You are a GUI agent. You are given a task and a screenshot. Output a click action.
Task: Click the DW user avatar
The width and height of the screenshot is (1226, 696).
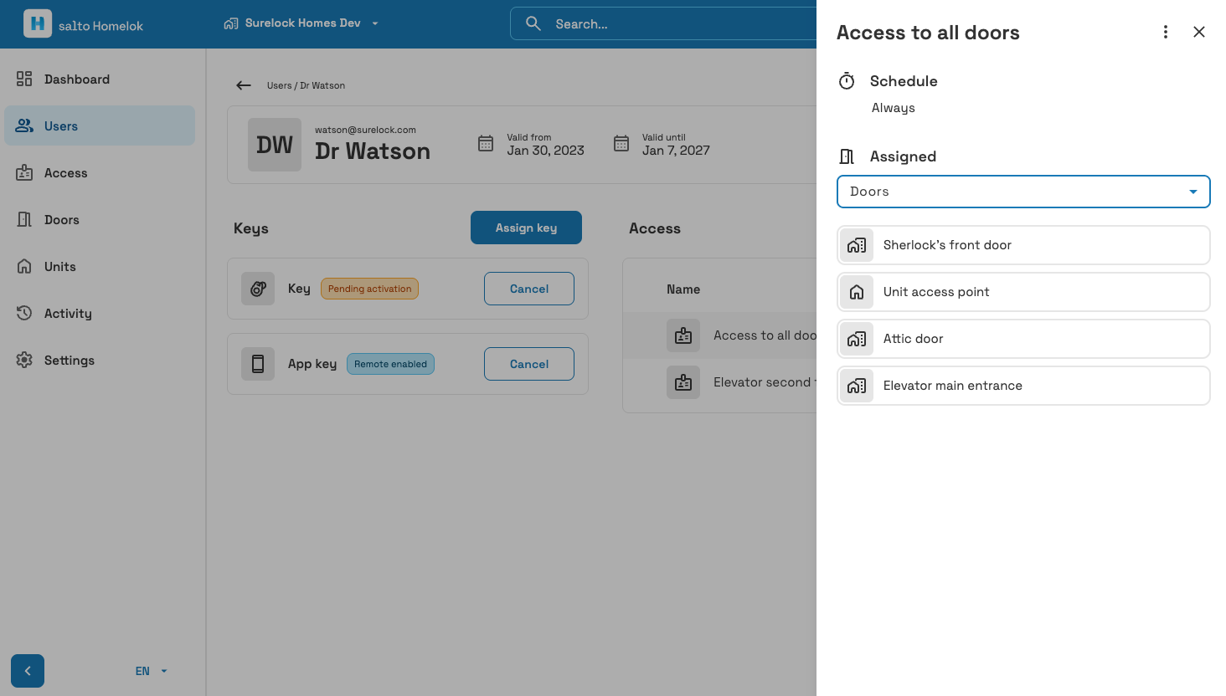point(275,145)
